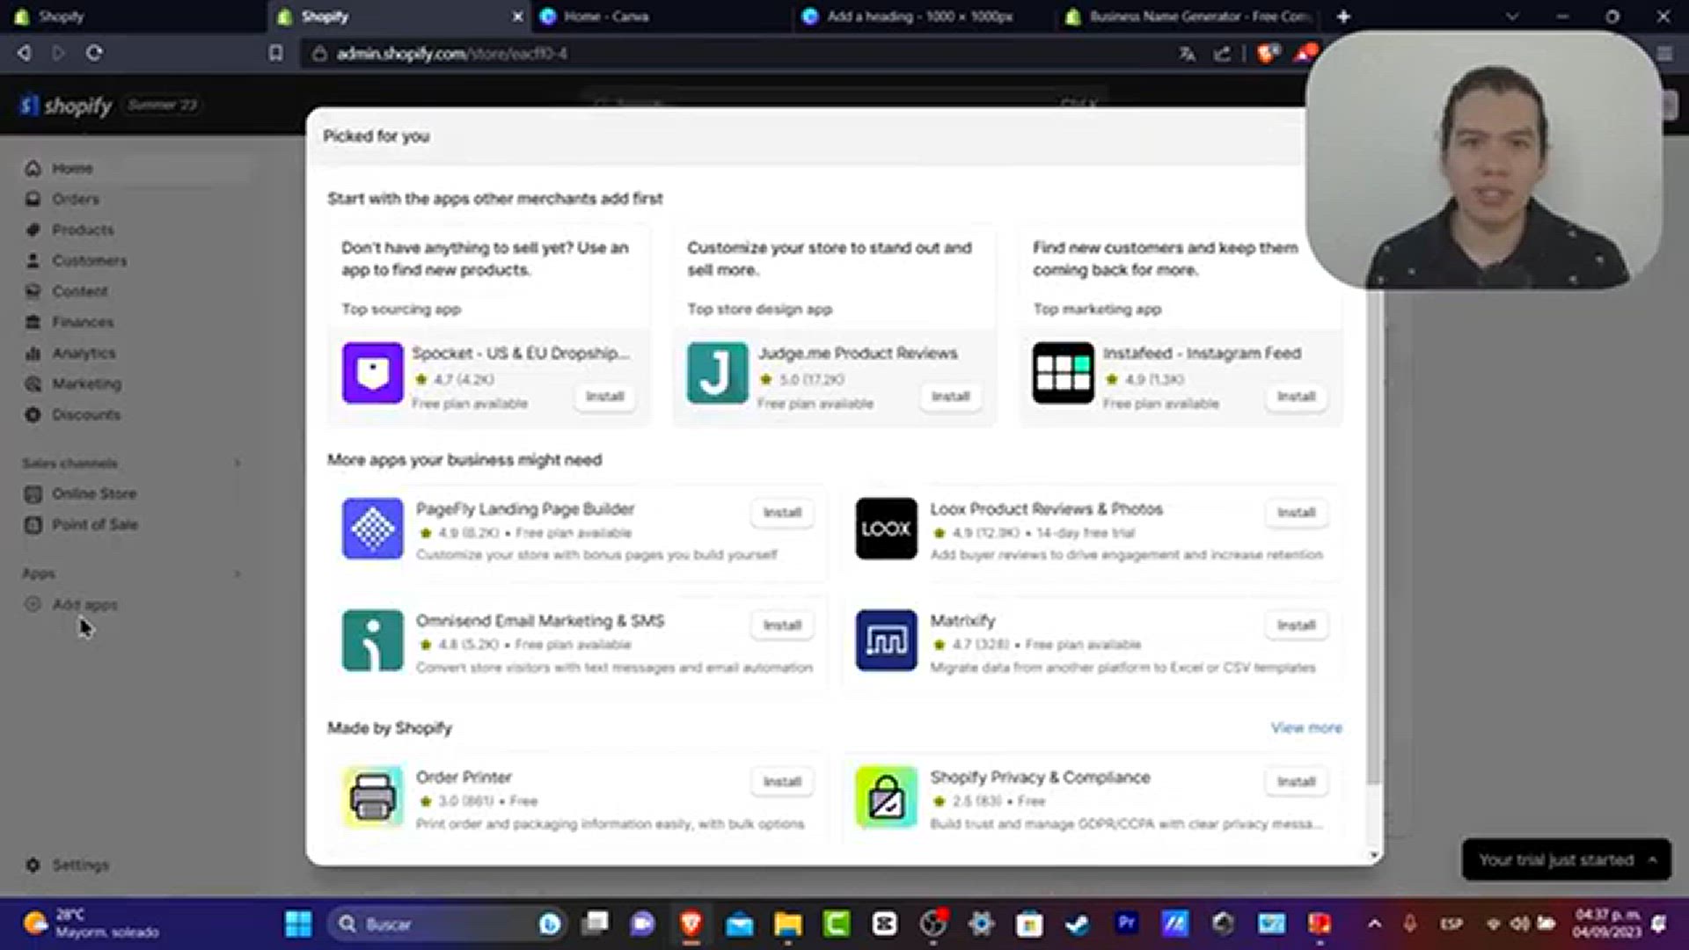Open a new browser tab

1343,16
